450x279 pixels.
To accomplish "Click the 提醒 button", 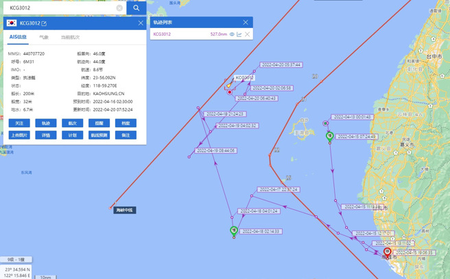I will coord(99,123).
